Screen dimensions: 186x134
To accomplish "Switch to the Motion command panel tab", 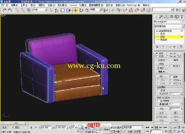I will (171, 17).
